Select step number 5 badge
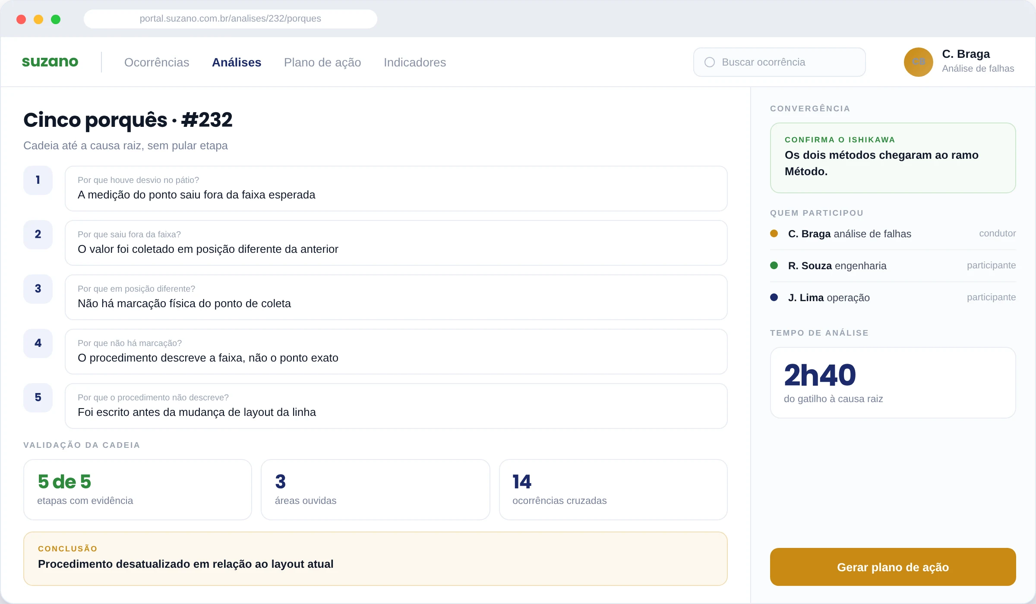Image resolution: width=1036 pixels, height=604 pixels. pos(38,398)
